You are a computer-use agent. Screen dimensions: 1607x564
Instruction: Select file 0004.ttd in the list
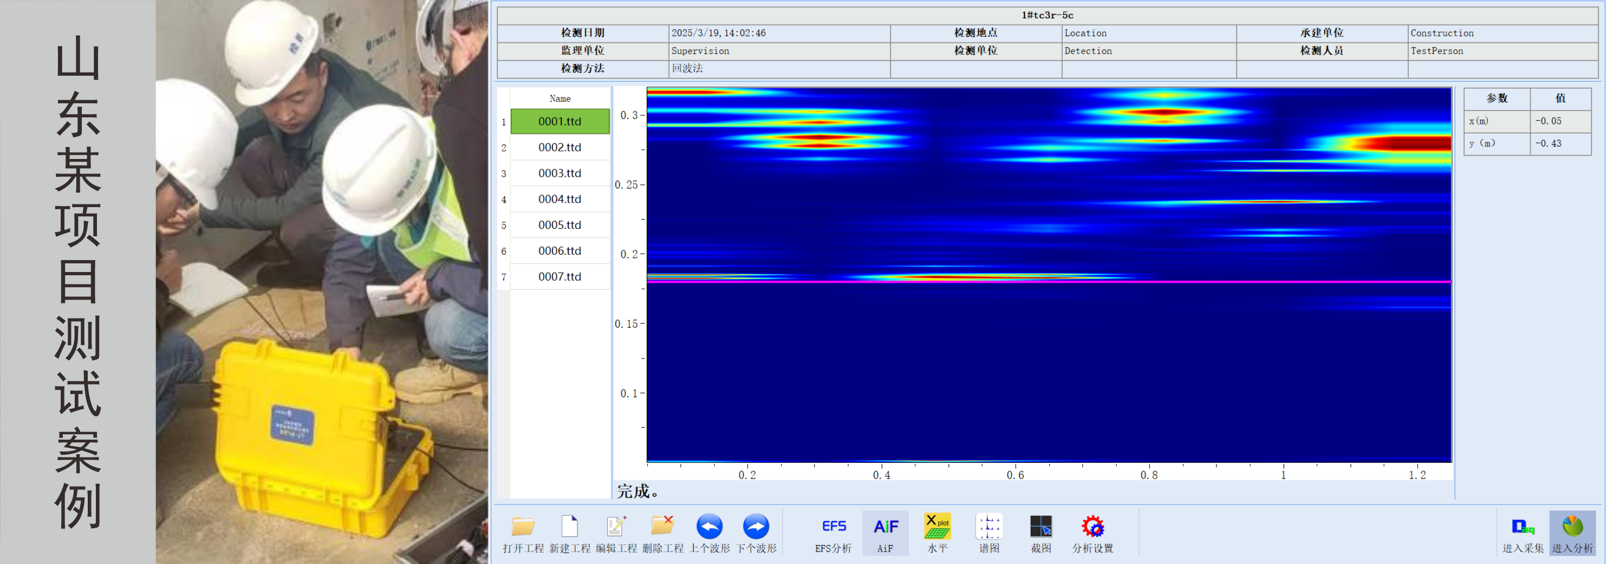559,199
